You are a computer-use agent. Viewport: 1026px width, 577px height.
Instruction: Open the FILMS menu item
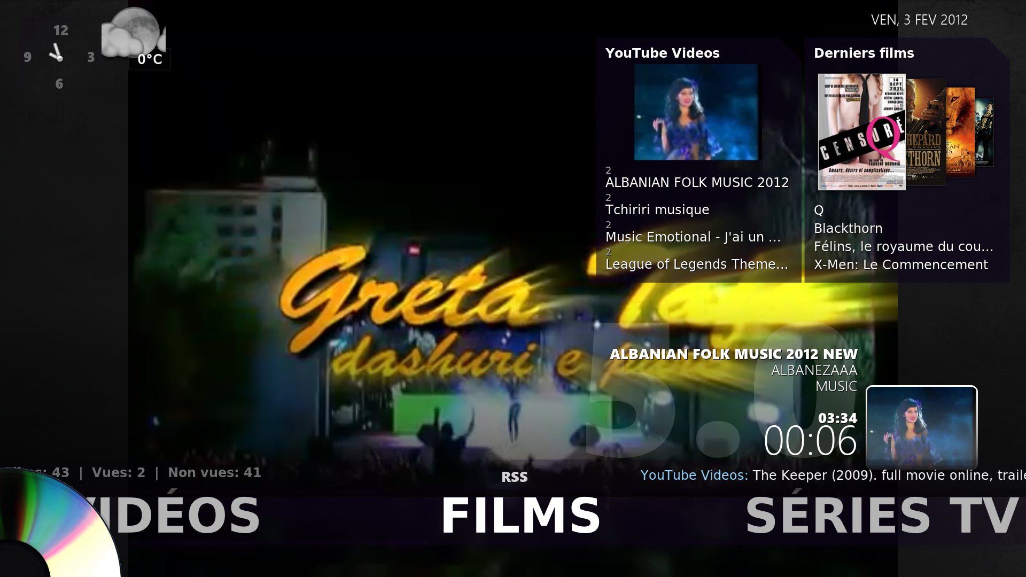point(520,516)
